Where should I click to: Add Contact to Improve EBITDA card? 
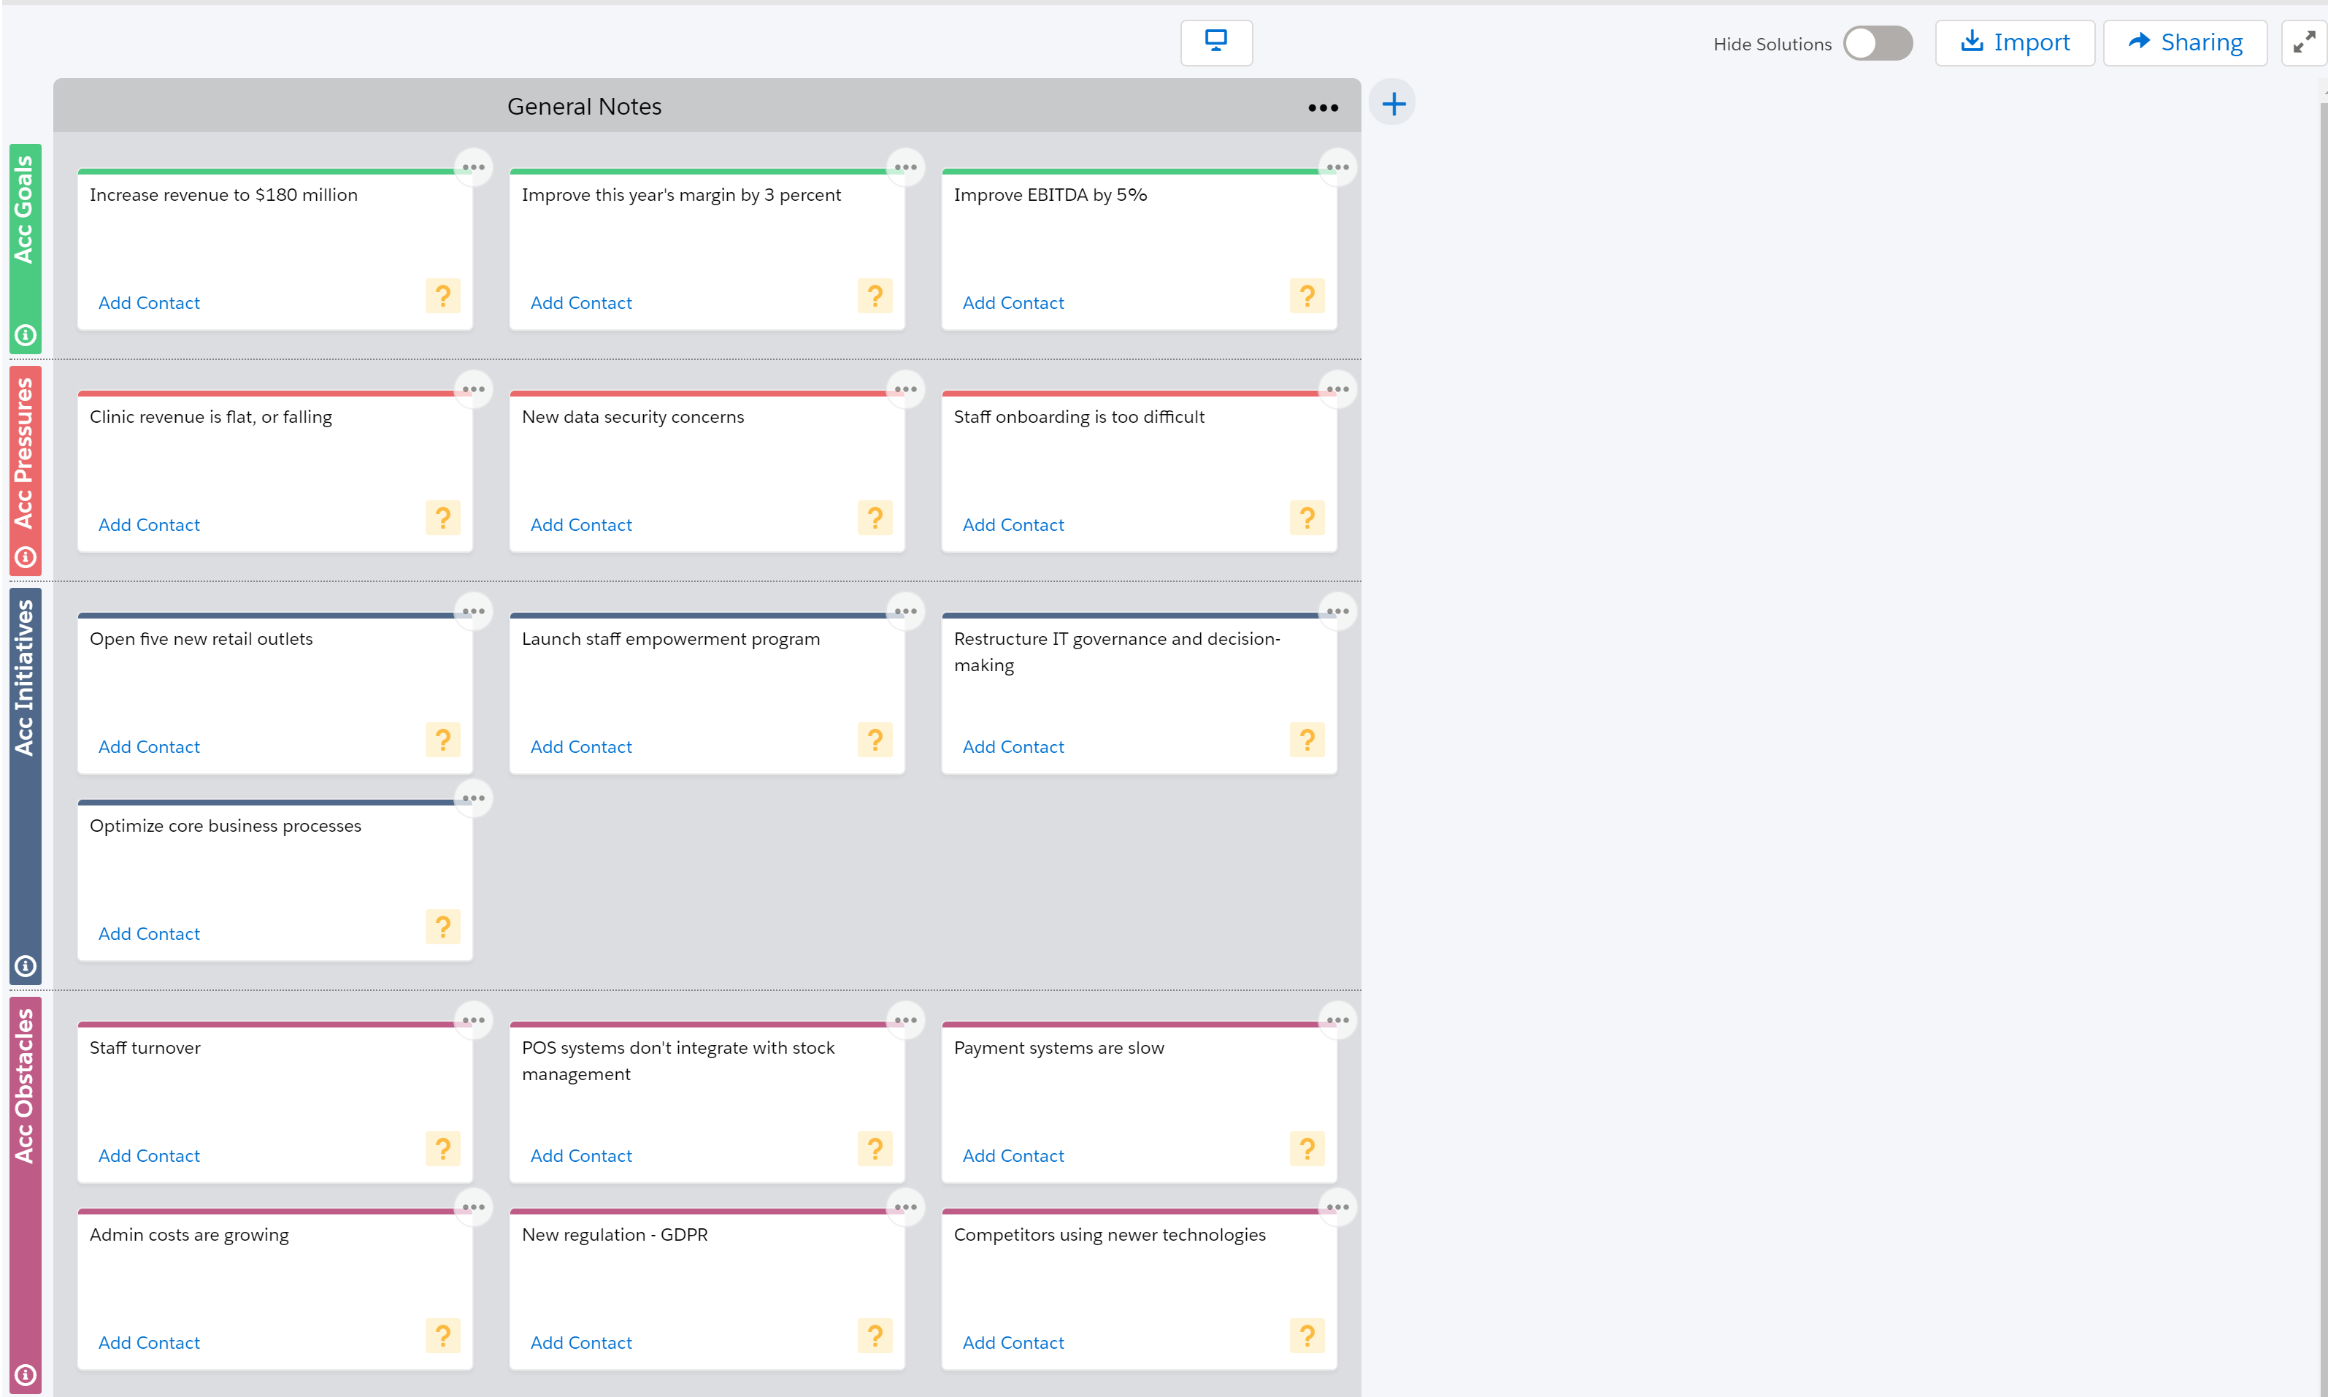[x=1013, y=303]
